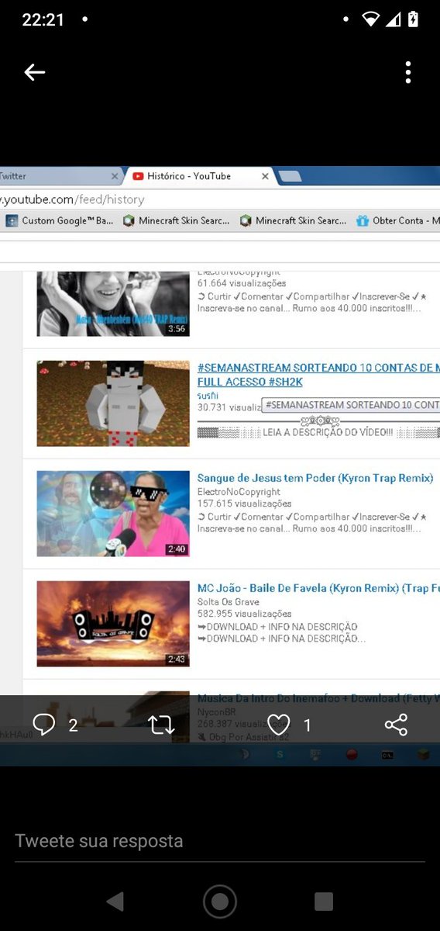Viewport: 440px width, 931px height.
Task: Share the tweet via share icon
Action: (x=396, y=725)
